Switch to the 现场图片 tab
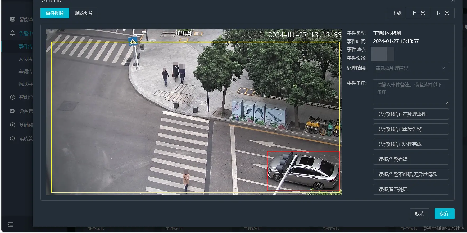The width and height of the screenshot is (467, 233). click(84, 13)
